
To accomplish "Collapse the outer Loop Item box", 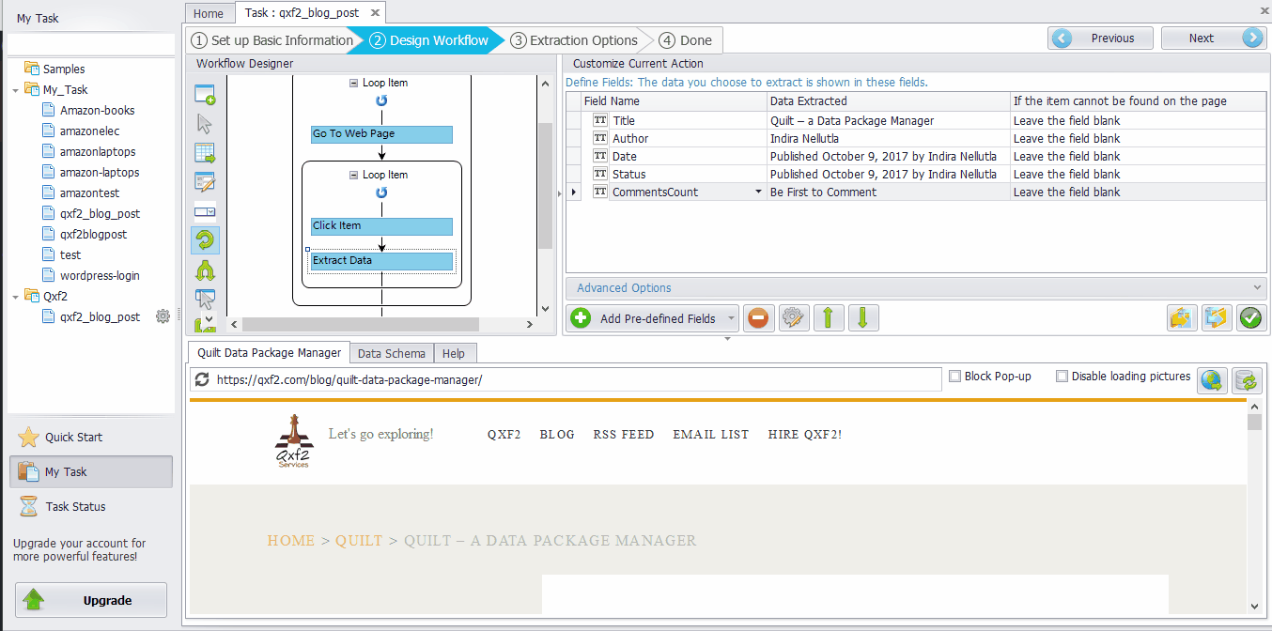I will [x=353, y=83].
